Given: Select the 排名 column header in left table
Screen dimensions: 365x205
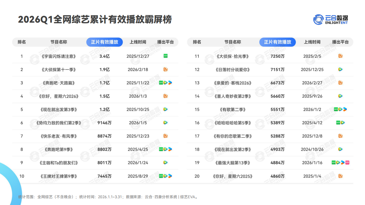Looking at the screenshot, I should tap(21, 42).
